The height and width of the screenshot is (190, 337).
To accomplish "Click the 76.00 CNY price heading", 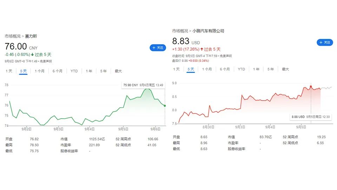I will click(21, 46).
